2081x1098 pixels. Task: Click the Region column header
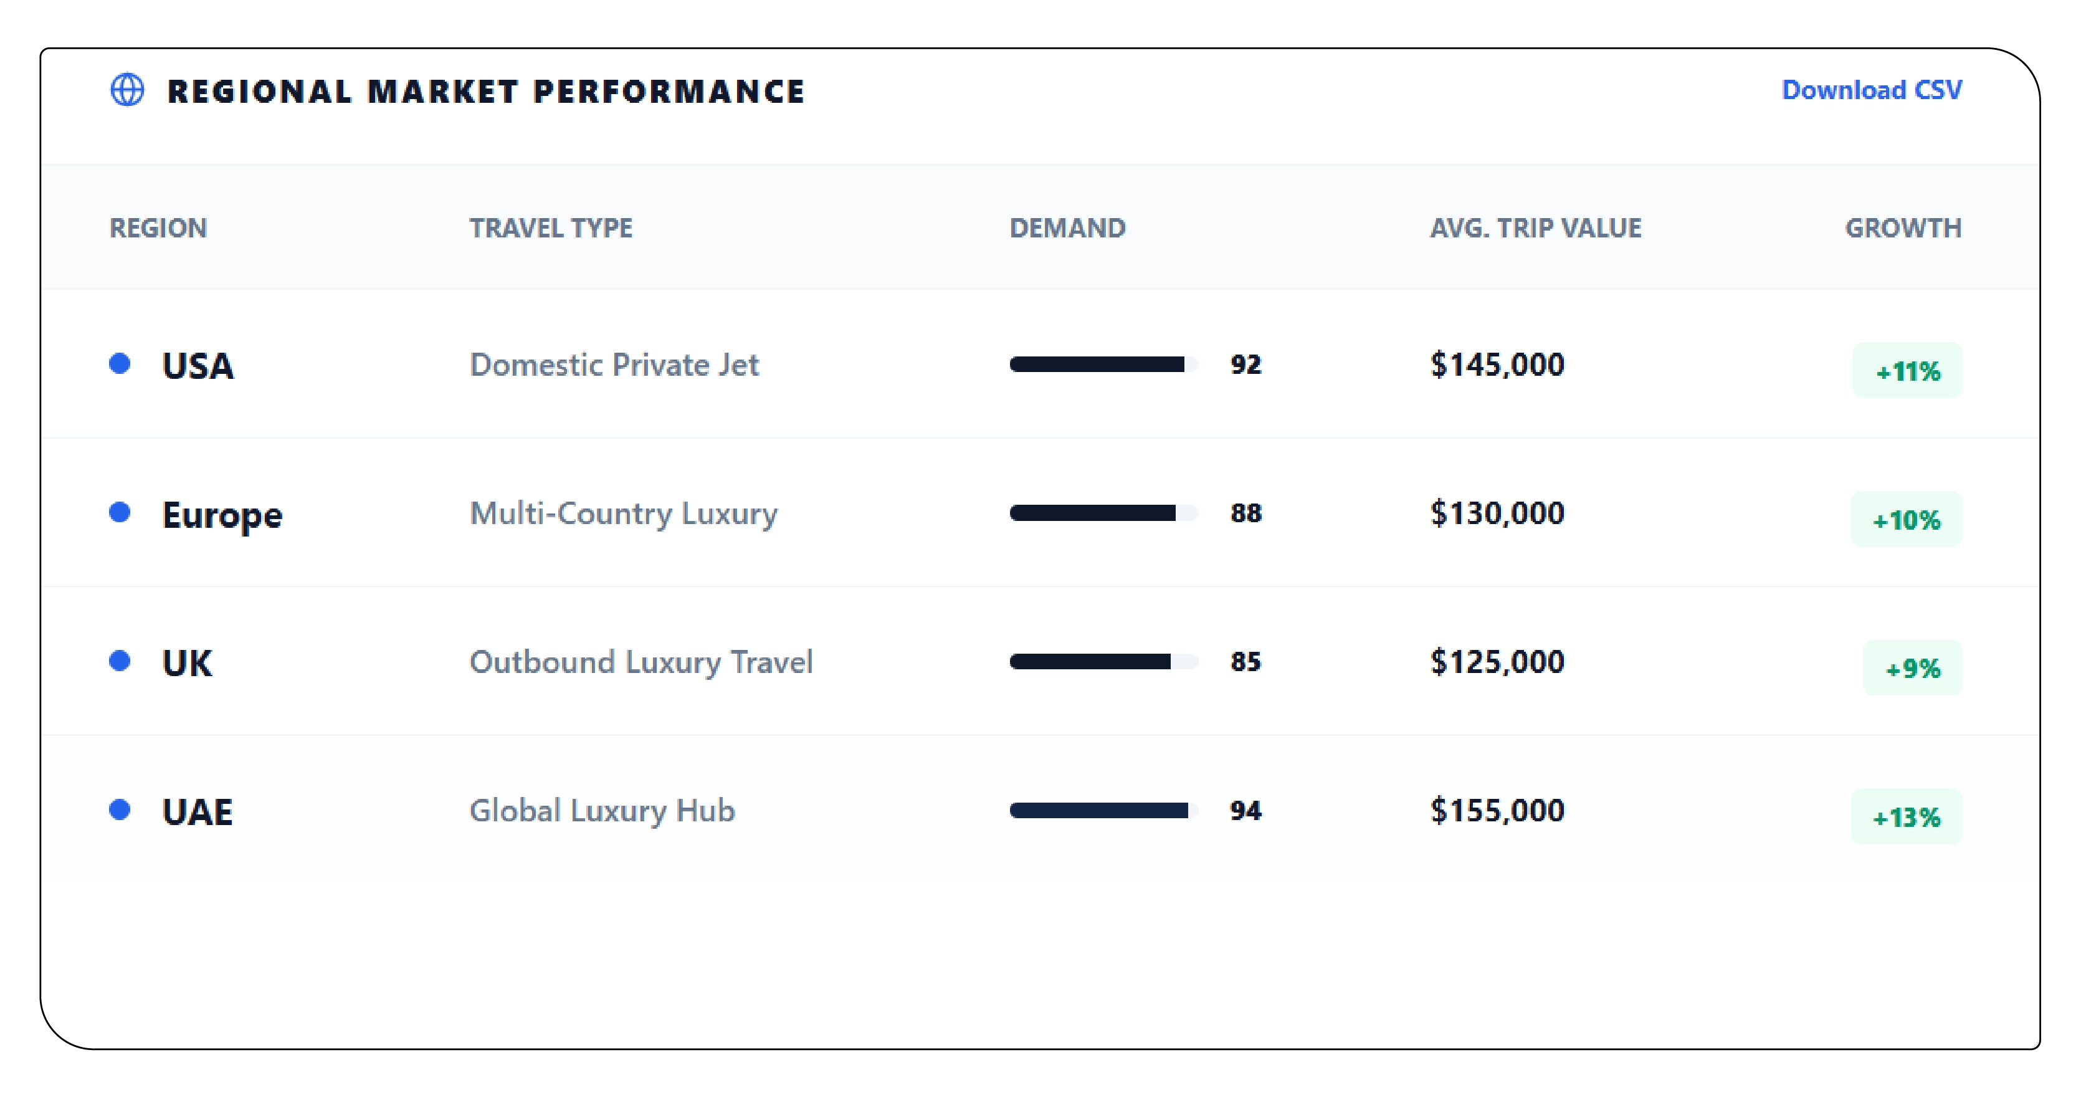(158, 228)
